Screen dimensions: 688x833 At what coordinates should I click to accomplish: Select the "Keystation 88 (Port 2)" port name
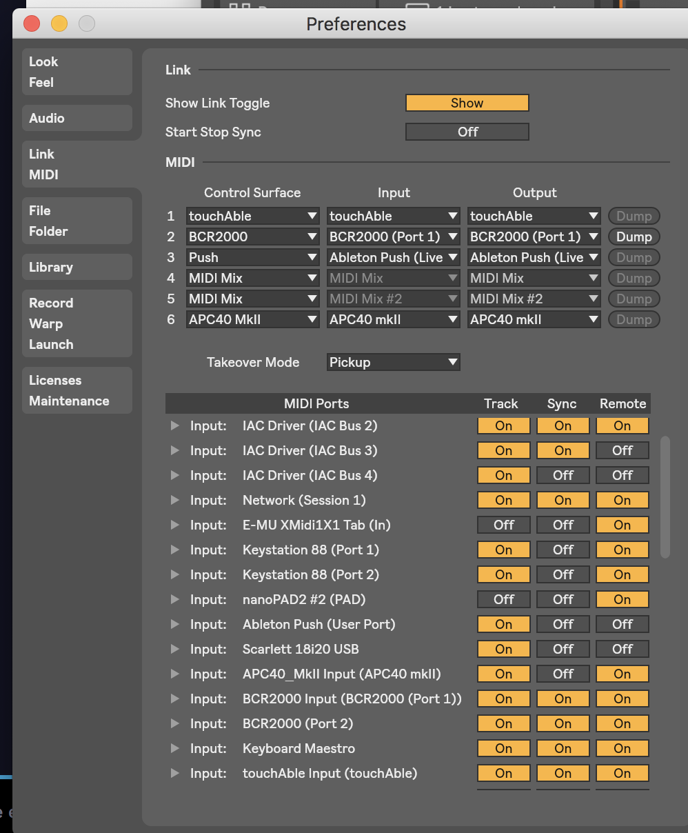[x=311, y=574]
